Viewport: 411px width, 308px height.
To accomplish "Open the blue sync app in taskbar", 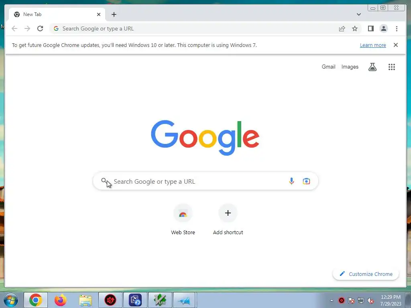I will [135, 300].
